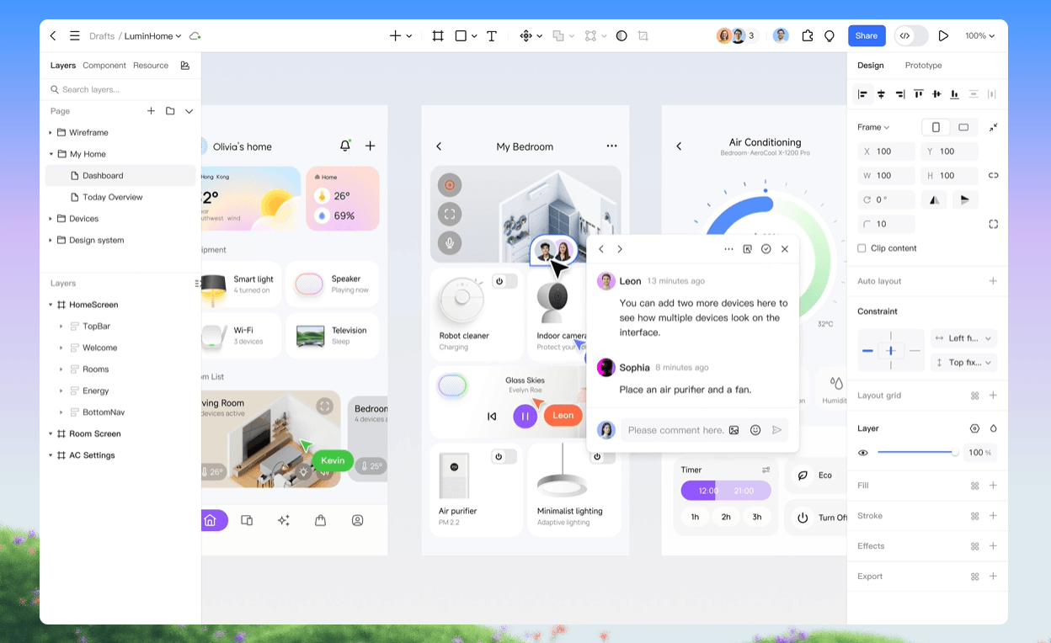The height and width of the screenshot is (643, 1051).
Task: Open Top fixed constraint dropdown
Action: click(963, 363)
